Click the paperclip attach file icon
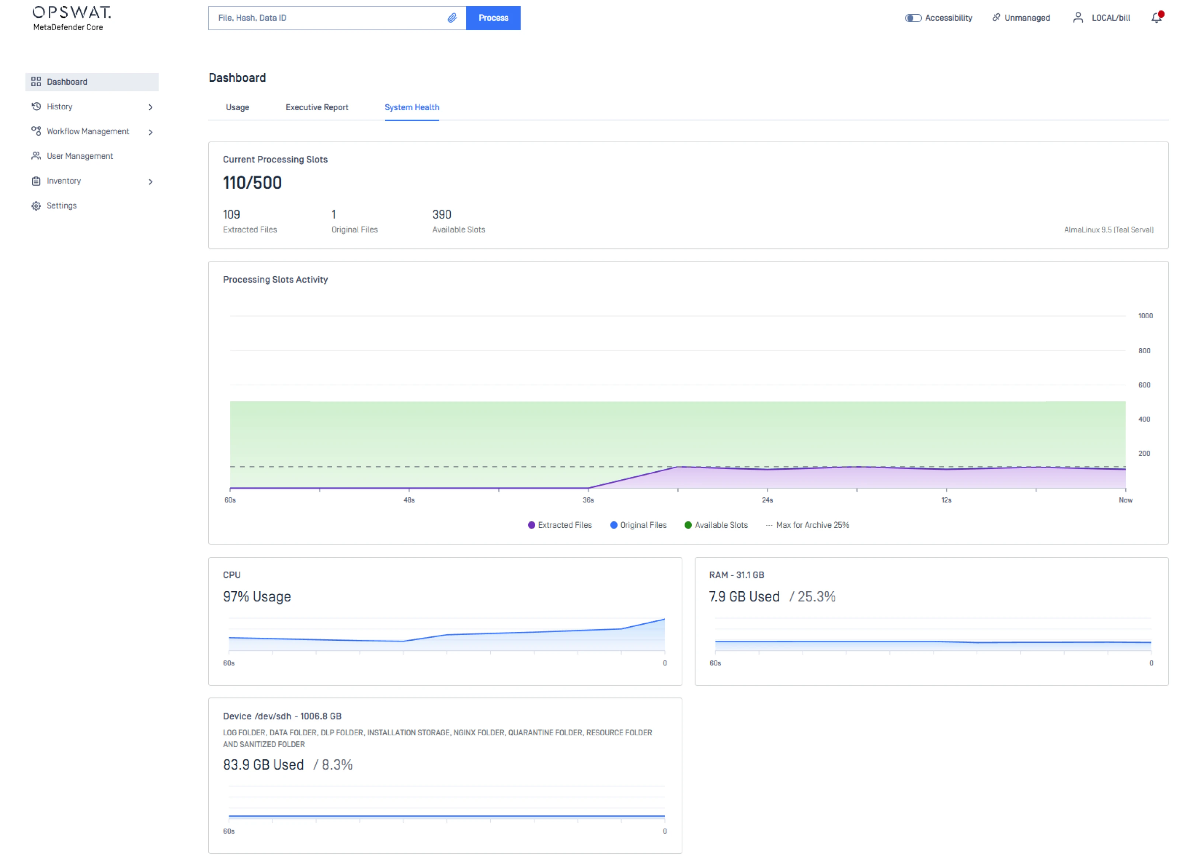Viewport: 1190px width, 861px height. 452,18
